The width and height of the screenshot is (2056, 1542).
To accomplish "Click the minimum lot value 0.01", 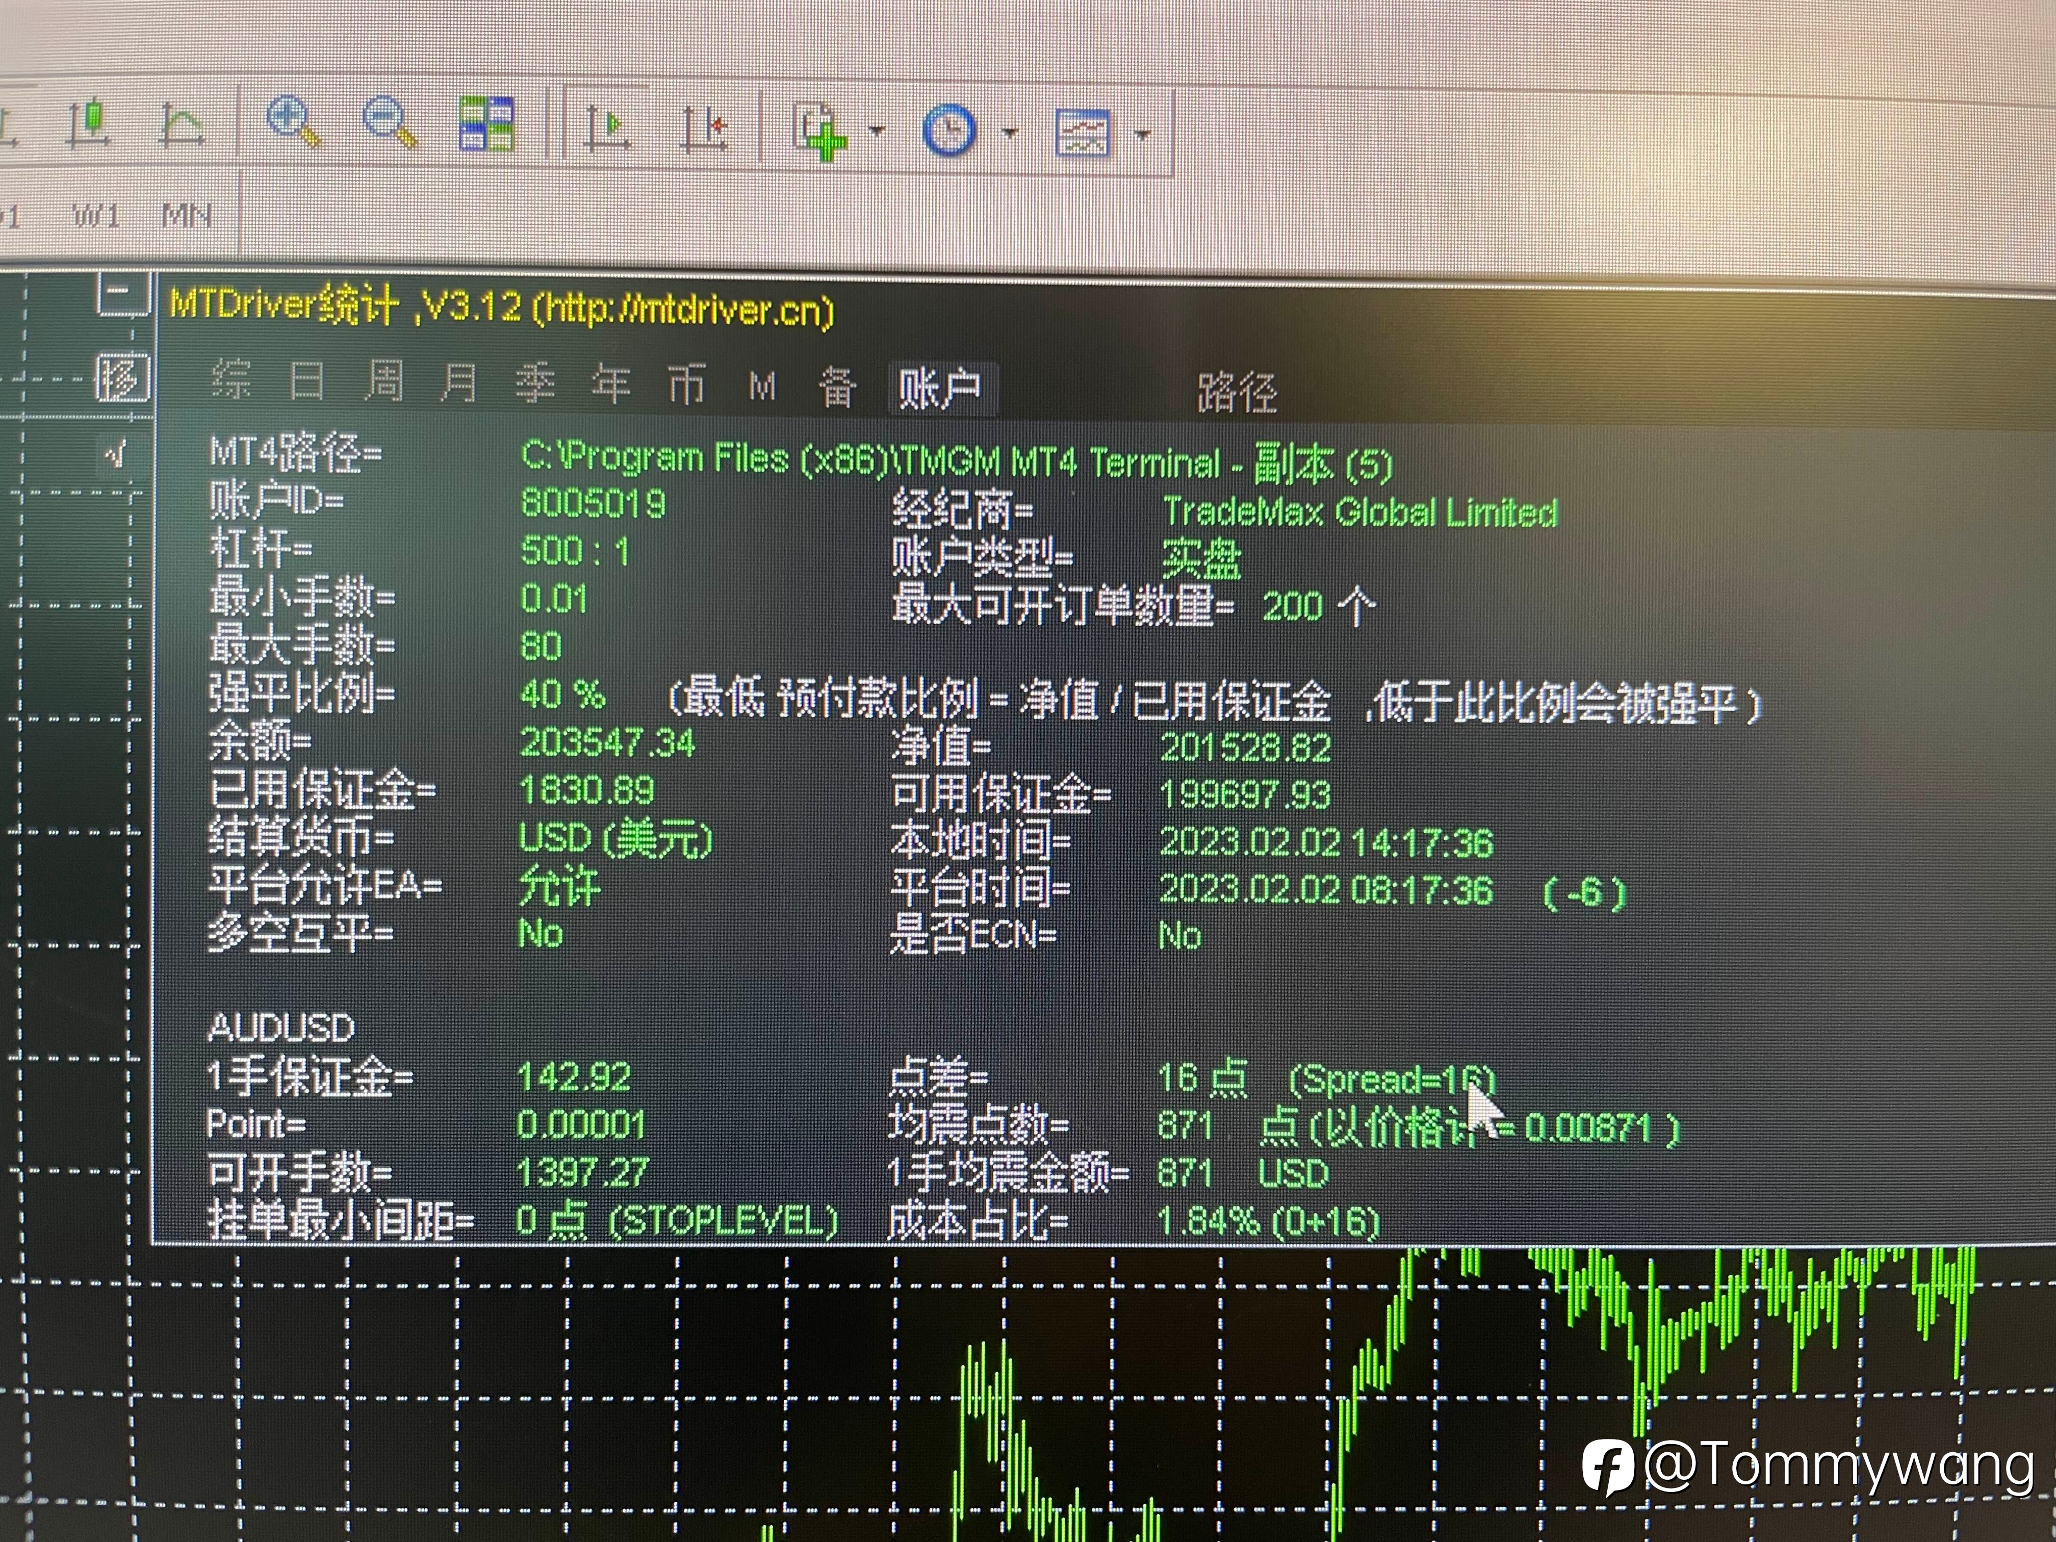I will 554,599.
